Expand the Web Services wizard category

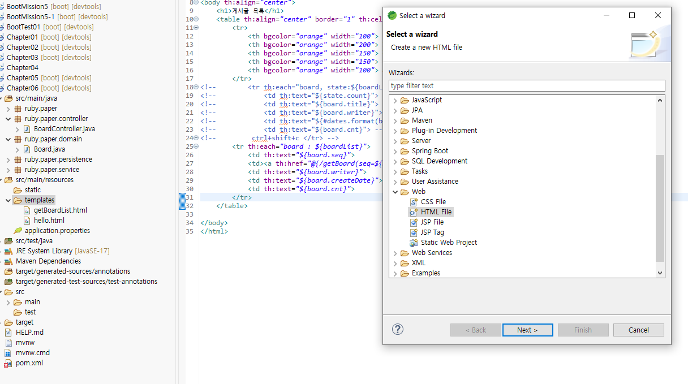tap(395, 253)
